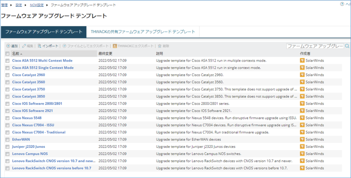Click the 編集 (edit) toolbar button
Screen dimensions: 351x178
[x=27, y=46]
